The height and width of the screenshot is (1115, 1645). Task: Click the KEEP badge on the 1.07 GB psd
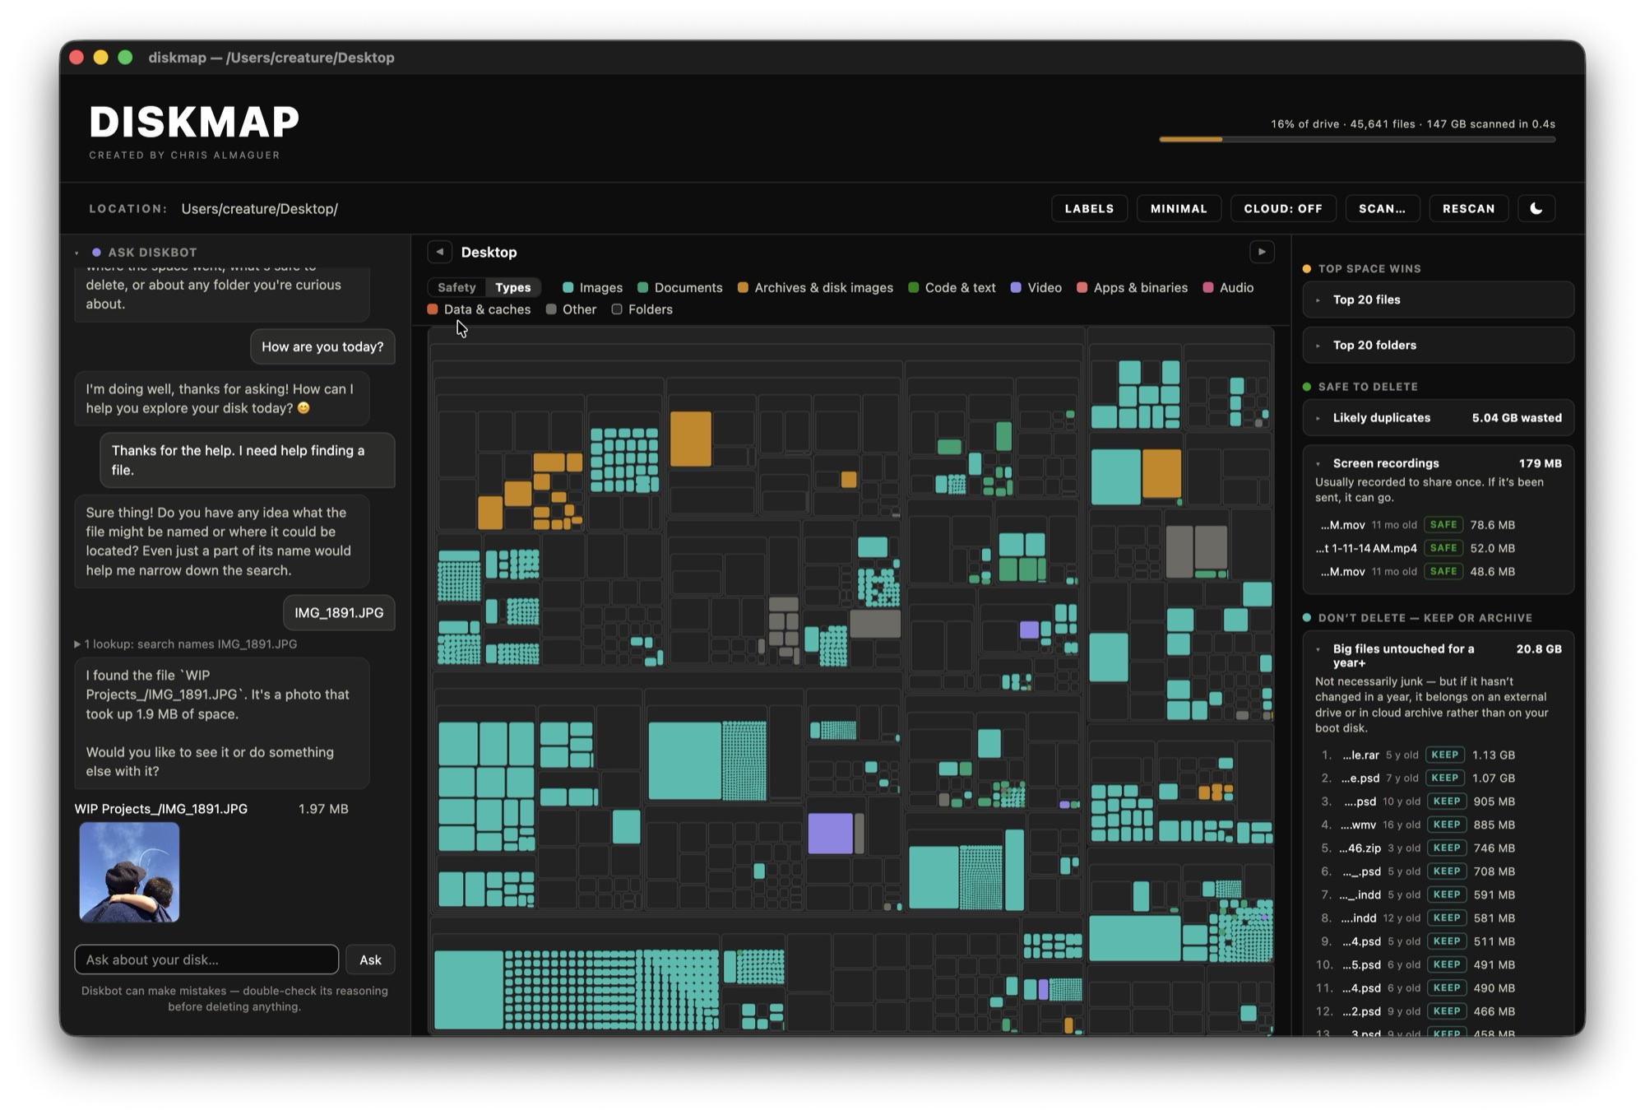tap(1445, 778)
